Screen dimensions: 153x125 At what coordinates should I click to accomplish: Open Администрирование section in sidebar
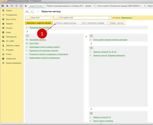(14, 63)
